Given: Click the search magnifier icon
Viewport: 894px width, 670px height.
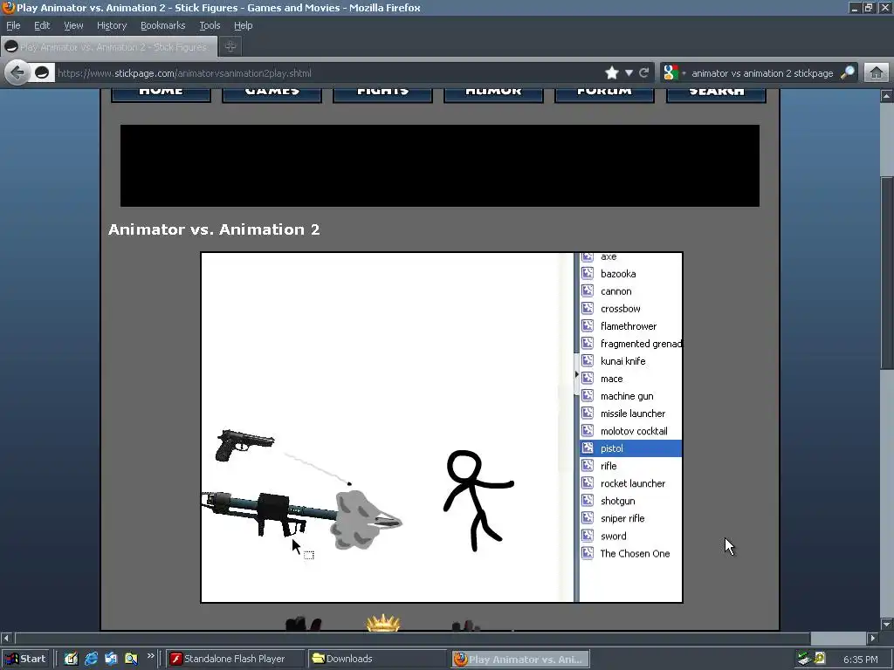Looking at the screenshot, I should click(x=848, y=73).
